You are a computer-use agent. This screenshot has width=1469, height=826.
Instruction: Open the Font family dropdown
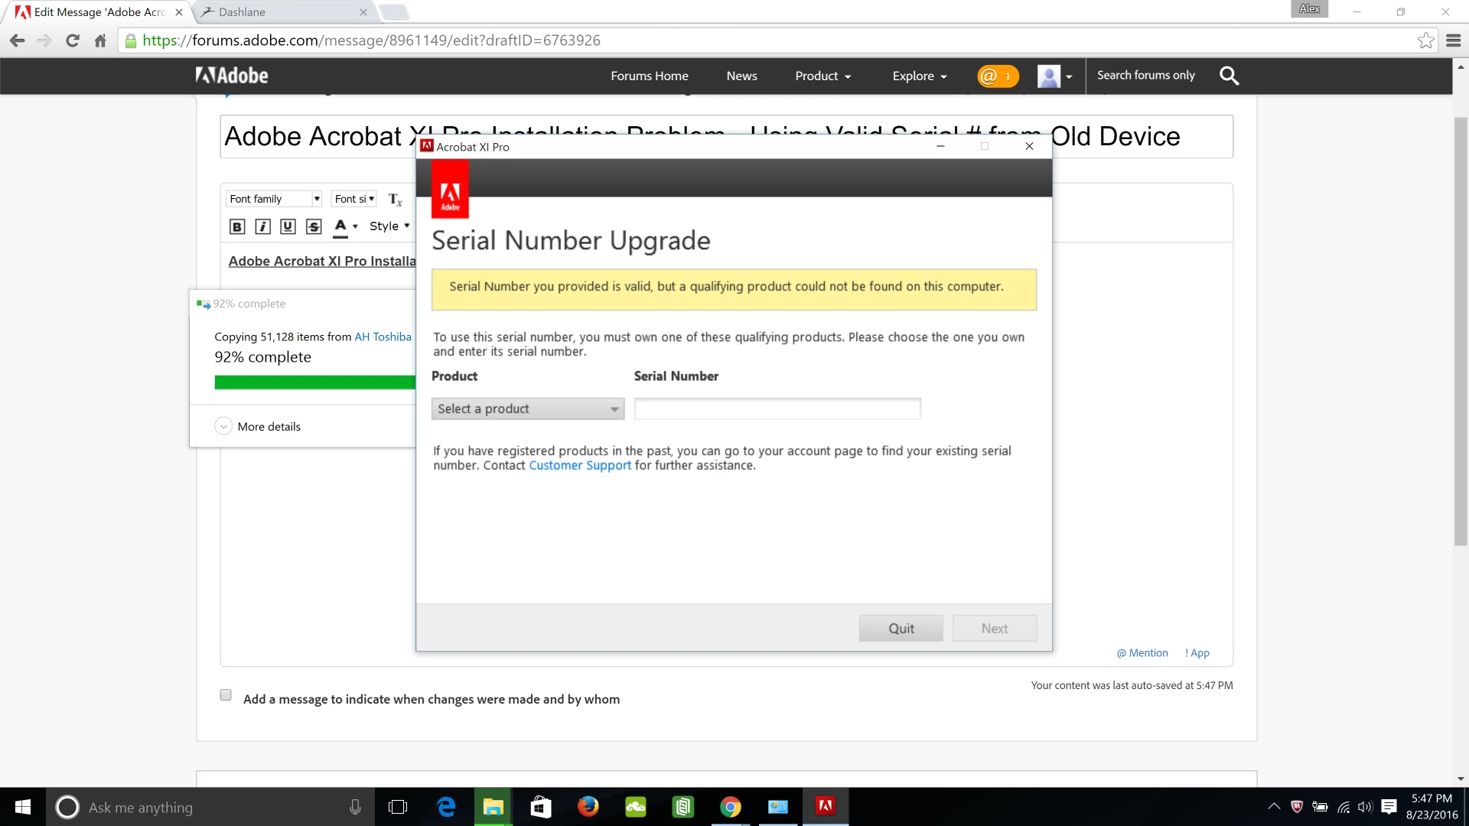pyautogui.click(x=274, y=199)
